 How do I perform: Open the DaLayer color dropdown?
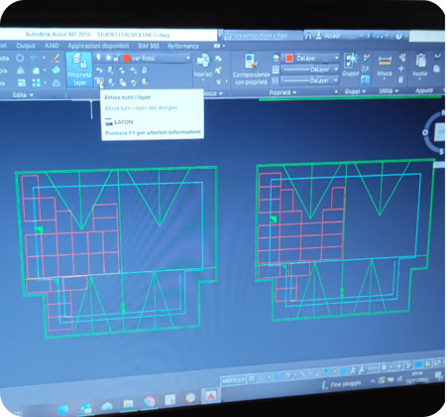coord(311,59)
